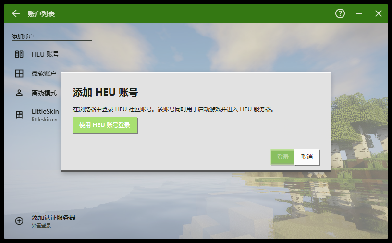Click the 取消 button
Viewport: 392px width, 243px height.
pos(307,157)
